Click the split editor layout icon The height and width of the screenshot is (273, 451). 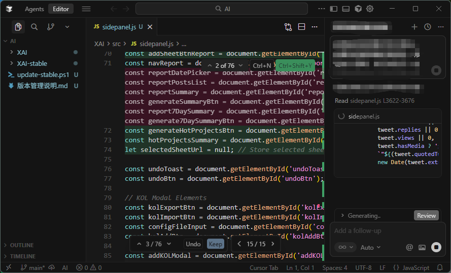coord(301,27)
